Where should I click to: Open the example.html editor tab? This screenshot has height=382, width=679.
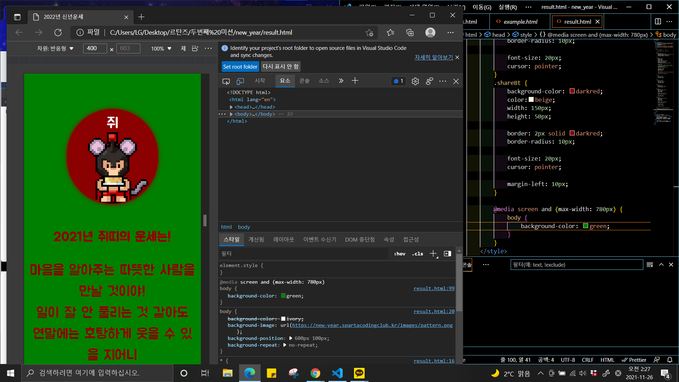coord(520,22)
